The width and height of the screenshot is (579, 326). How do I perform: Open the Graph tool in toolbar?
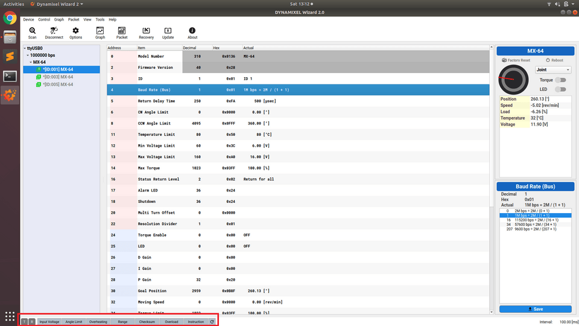[x=100, y=33]
